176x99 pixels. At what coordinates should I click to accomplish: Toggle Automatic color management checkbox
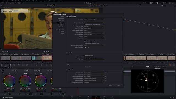pyautogui.click(x=84, y=21)
